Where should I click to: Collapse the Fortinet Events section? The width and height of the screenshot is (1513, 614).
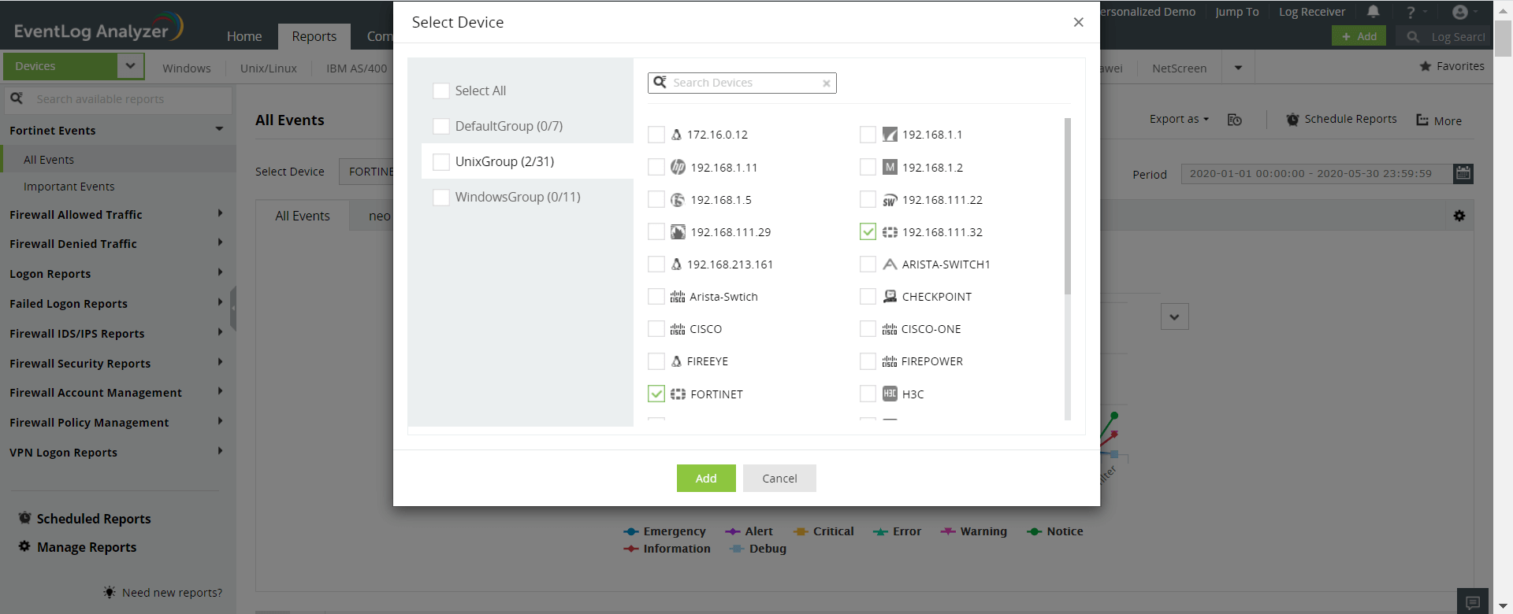219,129
